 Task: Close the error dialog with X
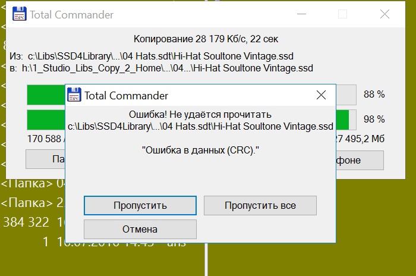(321, 95)
